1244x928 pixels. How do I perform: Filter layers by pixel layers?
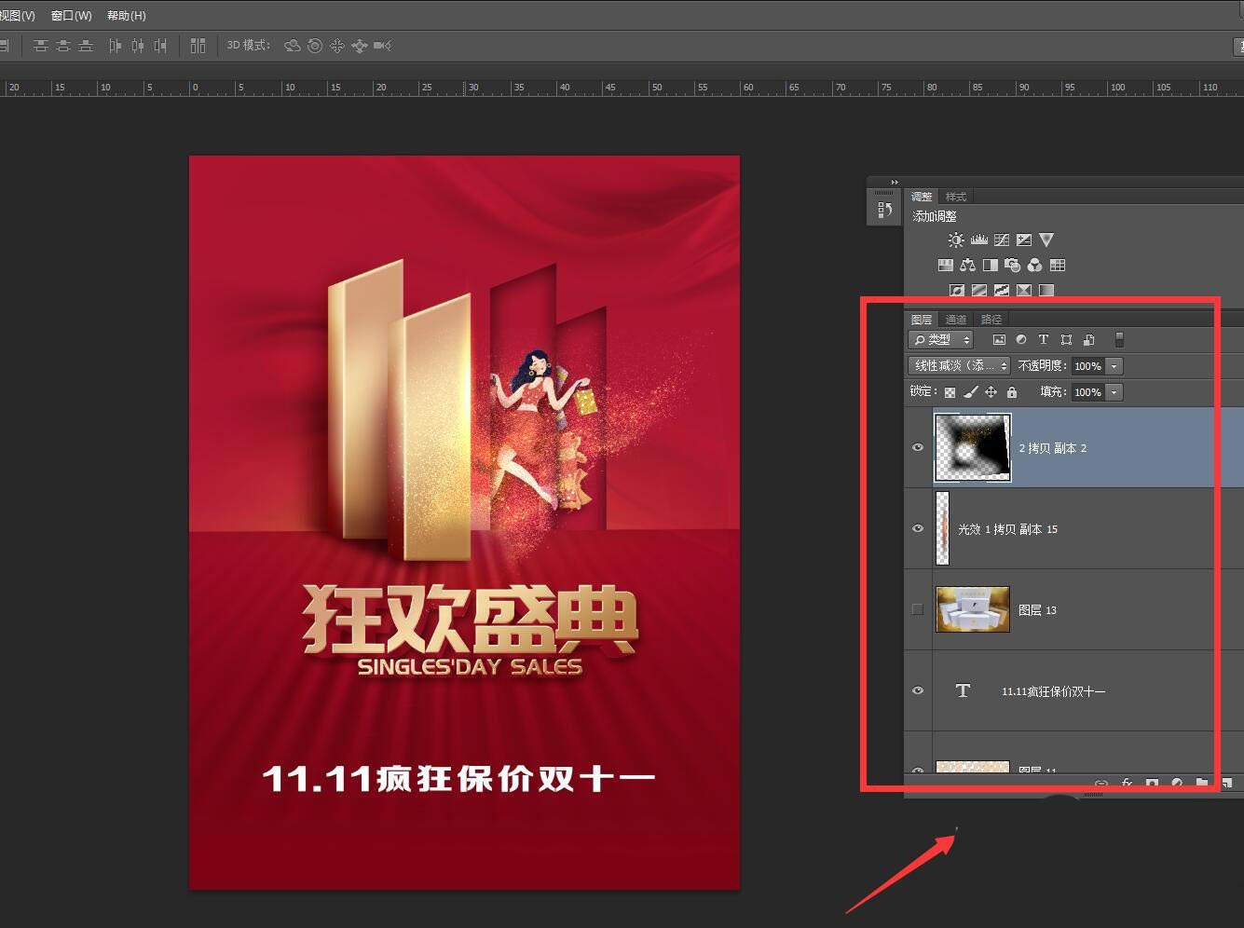999,340
